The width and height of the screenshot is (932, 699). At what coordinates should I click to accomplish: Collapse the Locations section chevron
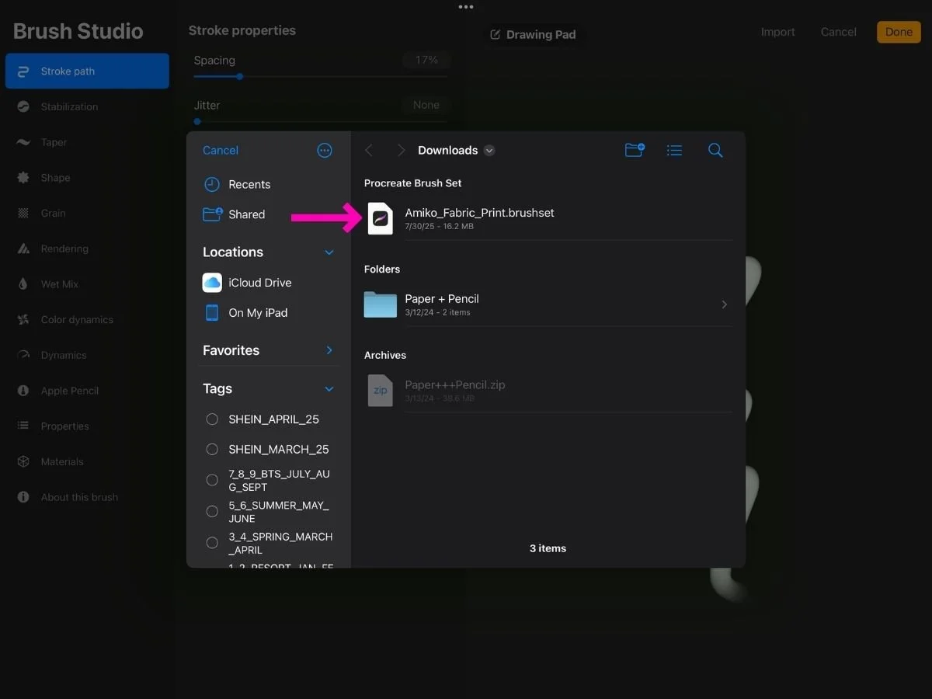[x=329, y=252]
